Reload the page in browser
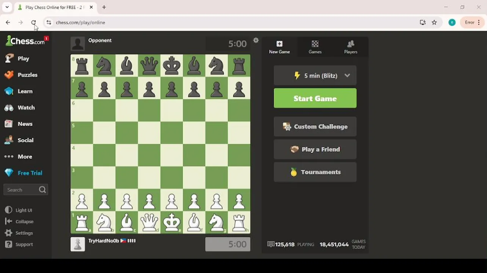The image size is (487, 273). pos(33,22)
